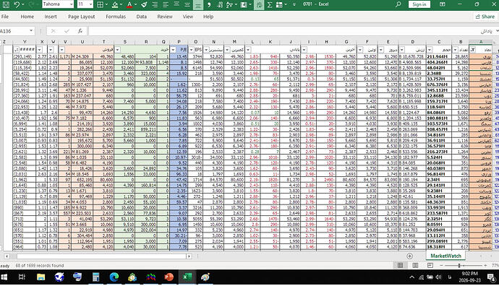Viewport: 499px width, 286px height.
Task: Apply red font color with the A icon
Action: pyautogui.click(x=129, y=4)
